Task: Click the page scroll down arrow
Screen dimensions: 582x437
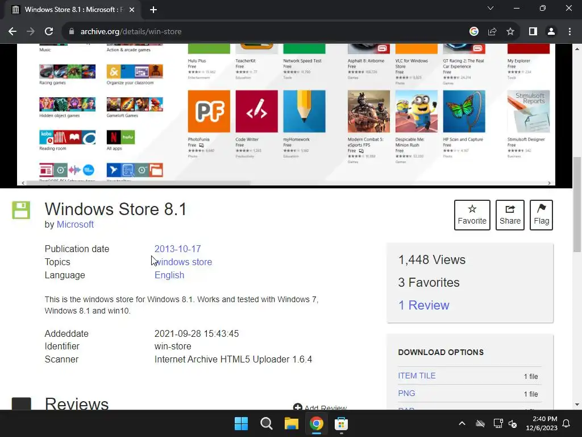Action: (577, 405)
